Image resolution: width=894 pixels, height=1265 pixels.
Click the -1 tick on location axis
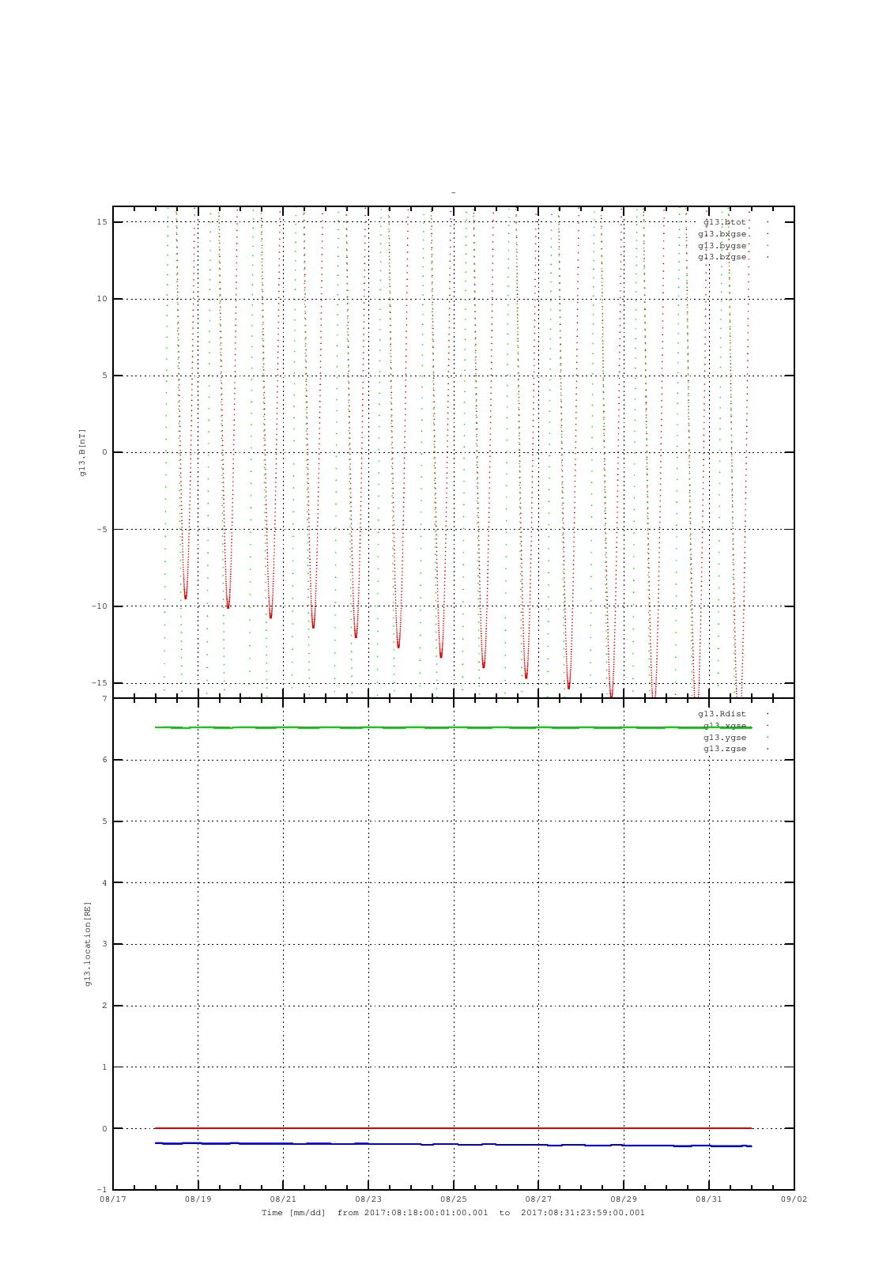pos(102,1190)
